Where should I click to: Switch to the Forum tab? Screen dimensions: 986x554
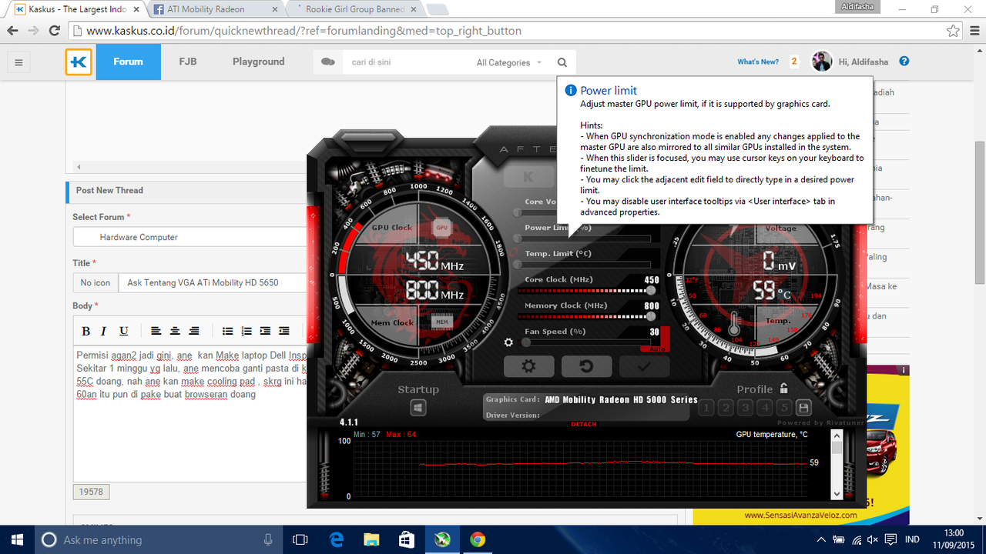(128, 62)
